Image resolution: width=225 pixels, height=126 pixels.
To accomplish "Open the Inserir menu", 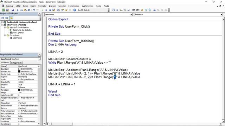I will pos(33,6).
